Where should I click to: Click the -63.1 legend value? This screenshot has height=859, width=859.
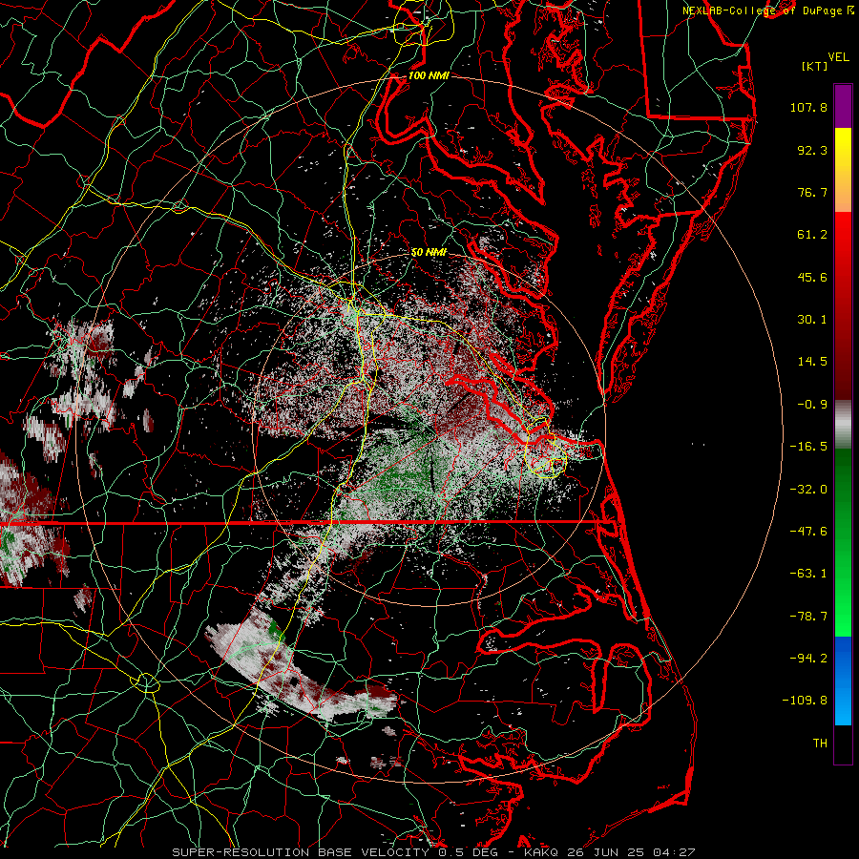pyautogui.click(x=808, y=574)
